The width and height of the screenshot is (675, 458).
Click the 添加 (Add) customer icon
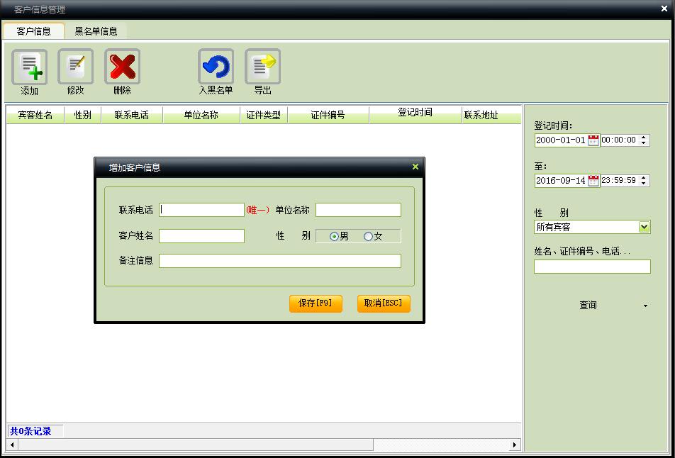click(x=29, y=68)
